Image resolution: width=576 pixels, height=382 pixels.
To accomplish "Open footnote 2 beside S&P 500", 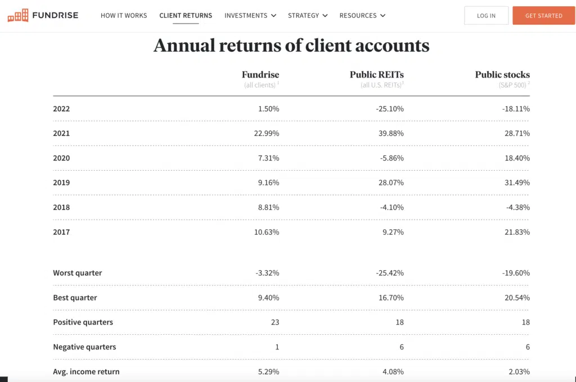I will coord(529,84).
